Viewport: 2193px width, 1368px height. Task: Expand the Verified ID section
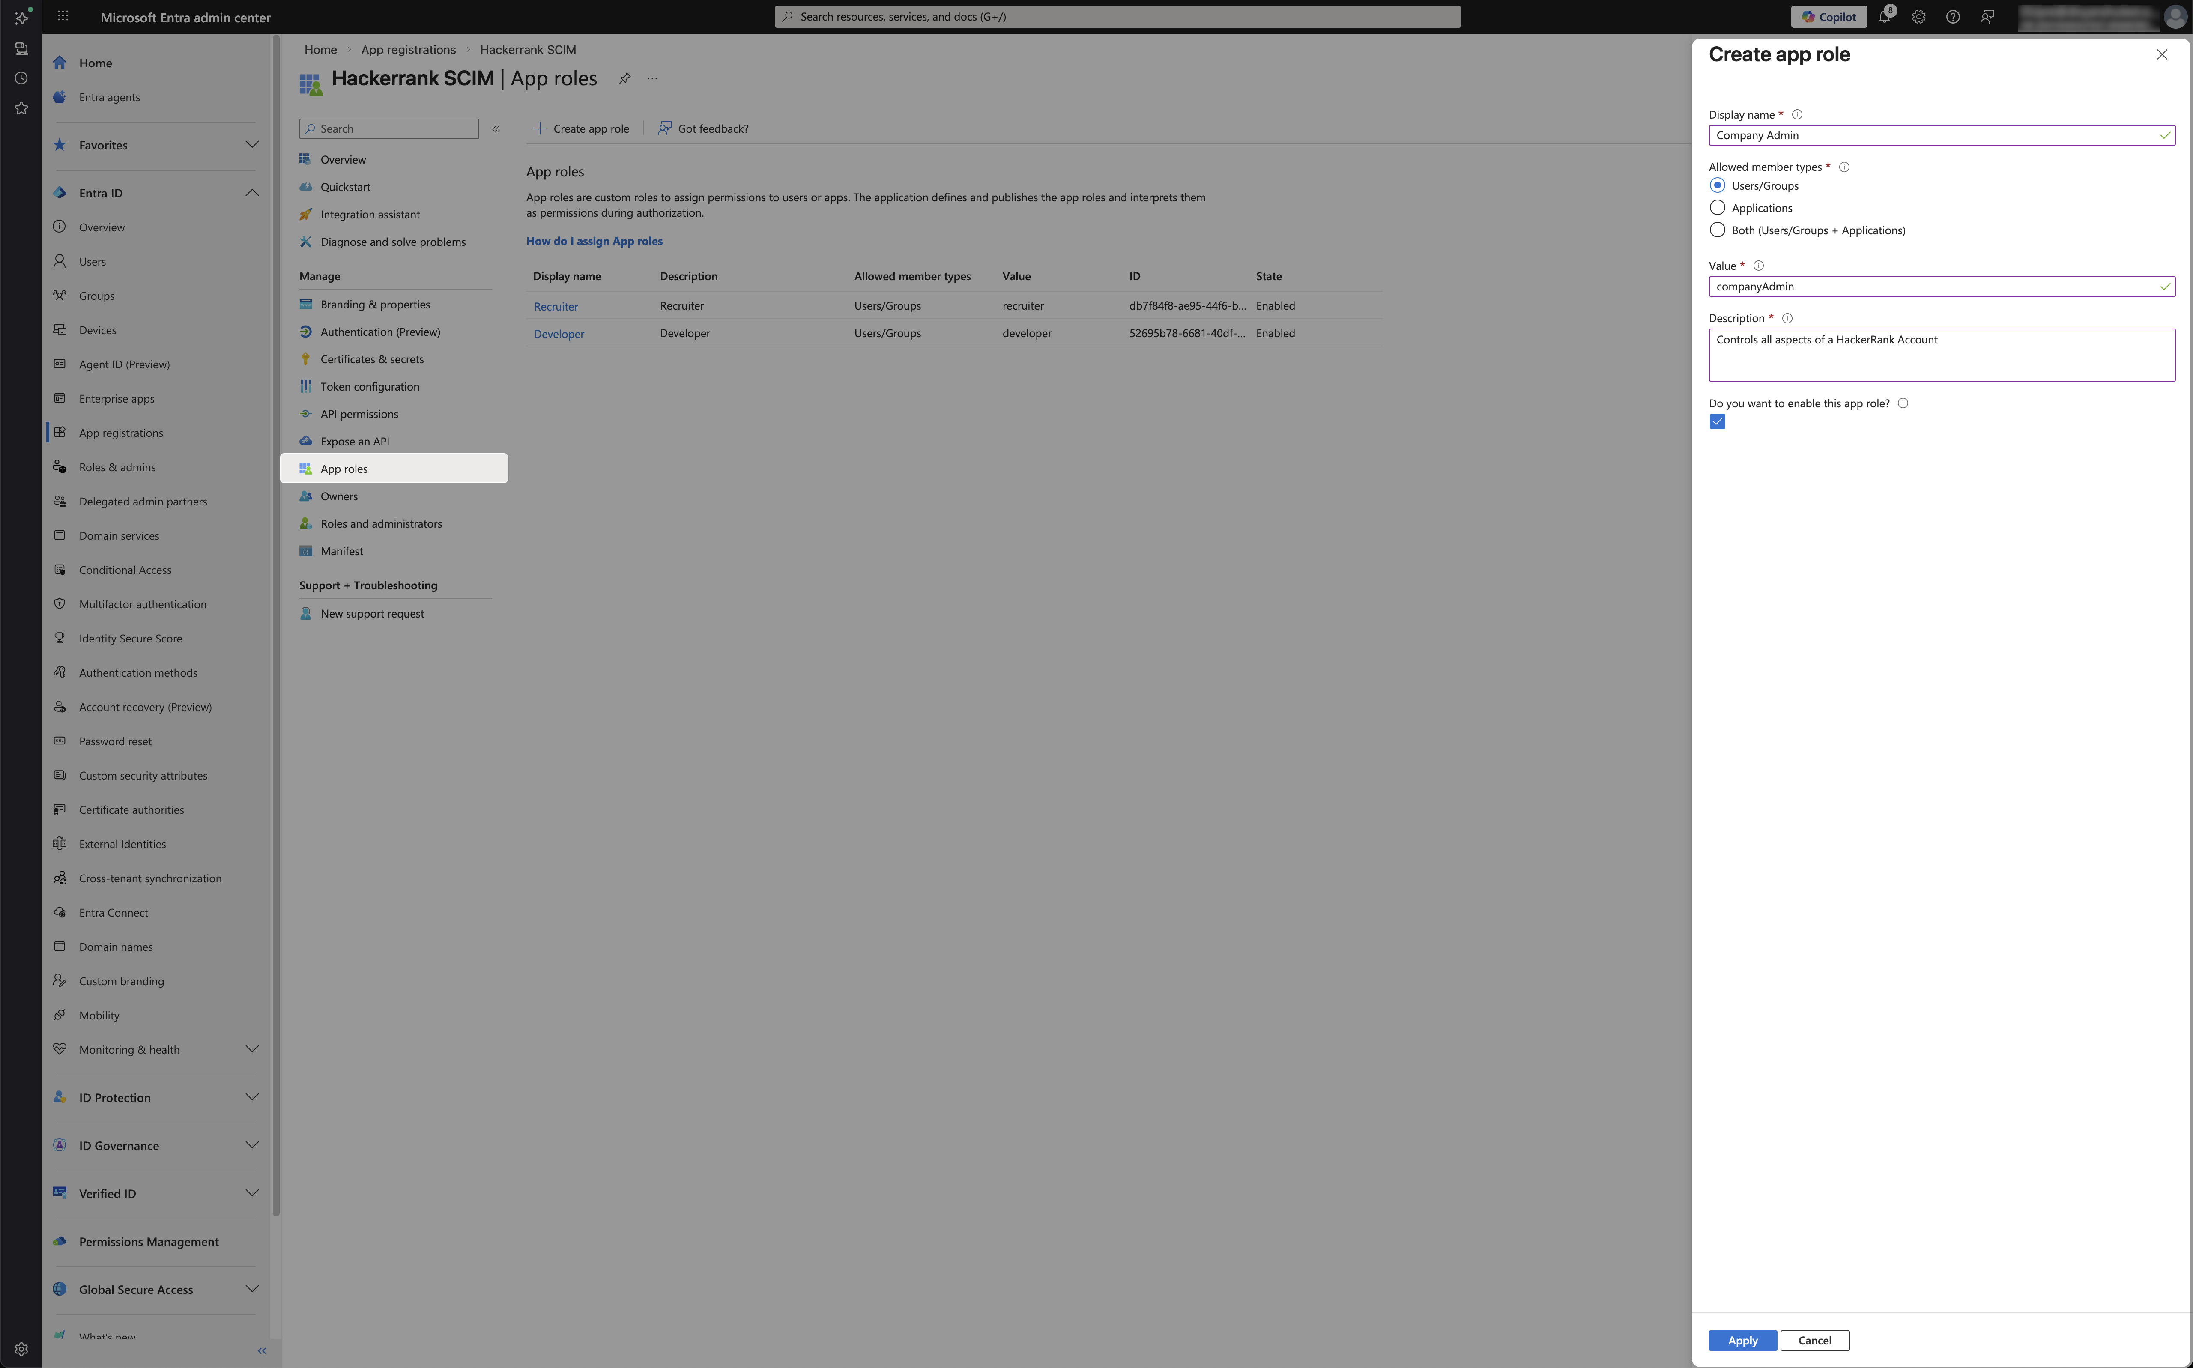pos(251,1193)
